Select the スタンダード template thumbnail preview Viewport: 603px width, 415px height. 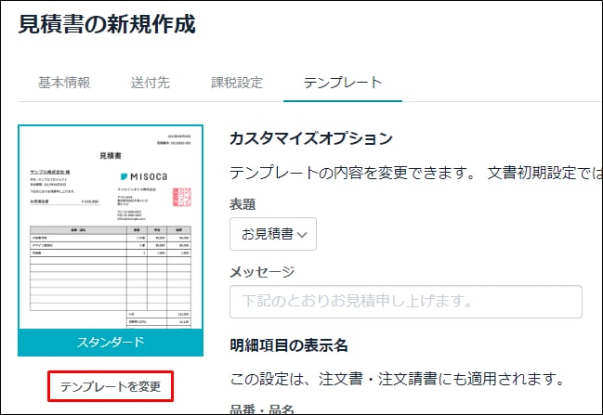(x=111, y=227)
